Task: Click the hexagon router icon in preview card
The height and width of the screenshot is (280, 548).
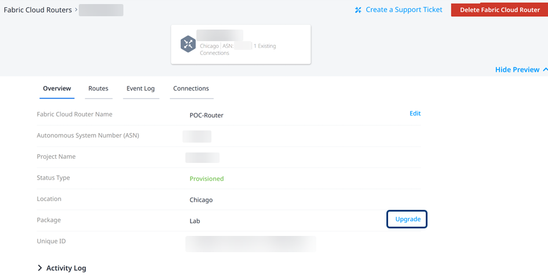Action: point(188,44)
